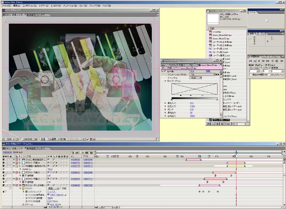Create new composition from Project panel footer
The width and height of the screenshot is (286, 209).
point(217,124)
